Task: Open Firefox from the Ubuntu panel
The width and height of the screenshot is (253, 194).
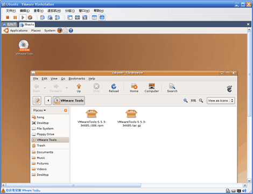Action: point(60,30)
